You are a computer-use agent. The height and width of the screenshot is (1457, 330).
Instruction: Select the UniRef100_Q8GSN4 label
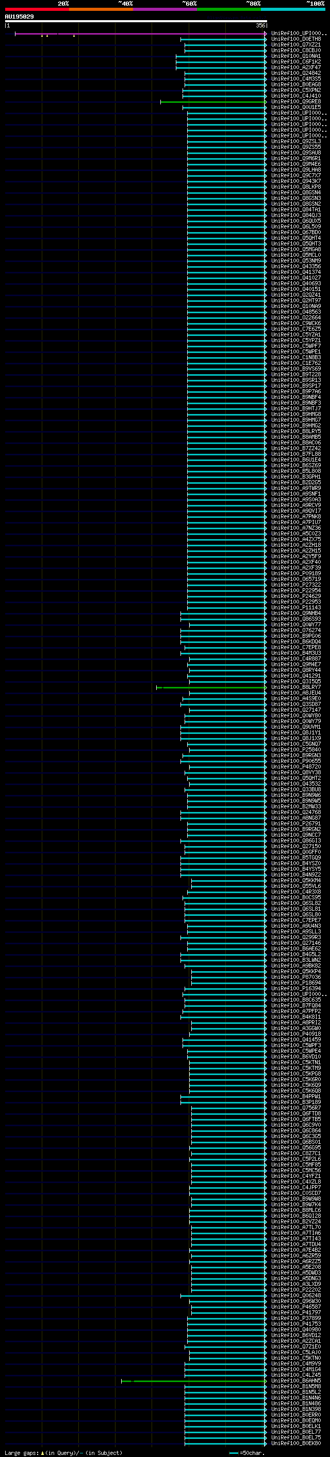(295, 192)
